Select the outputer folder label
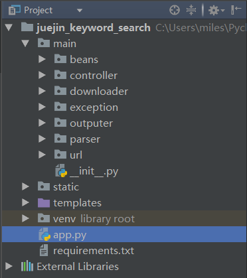The width and height of the screenshot is (247, 278). 92,123
